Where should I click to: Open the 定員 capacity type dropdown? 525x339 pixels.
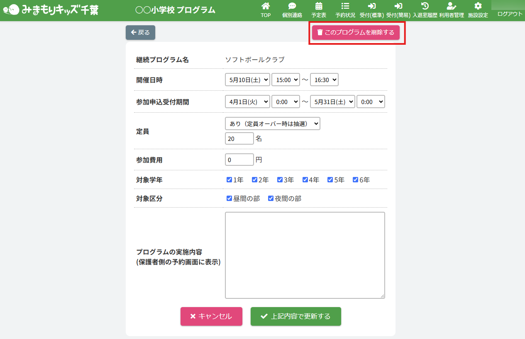[272, 123]
